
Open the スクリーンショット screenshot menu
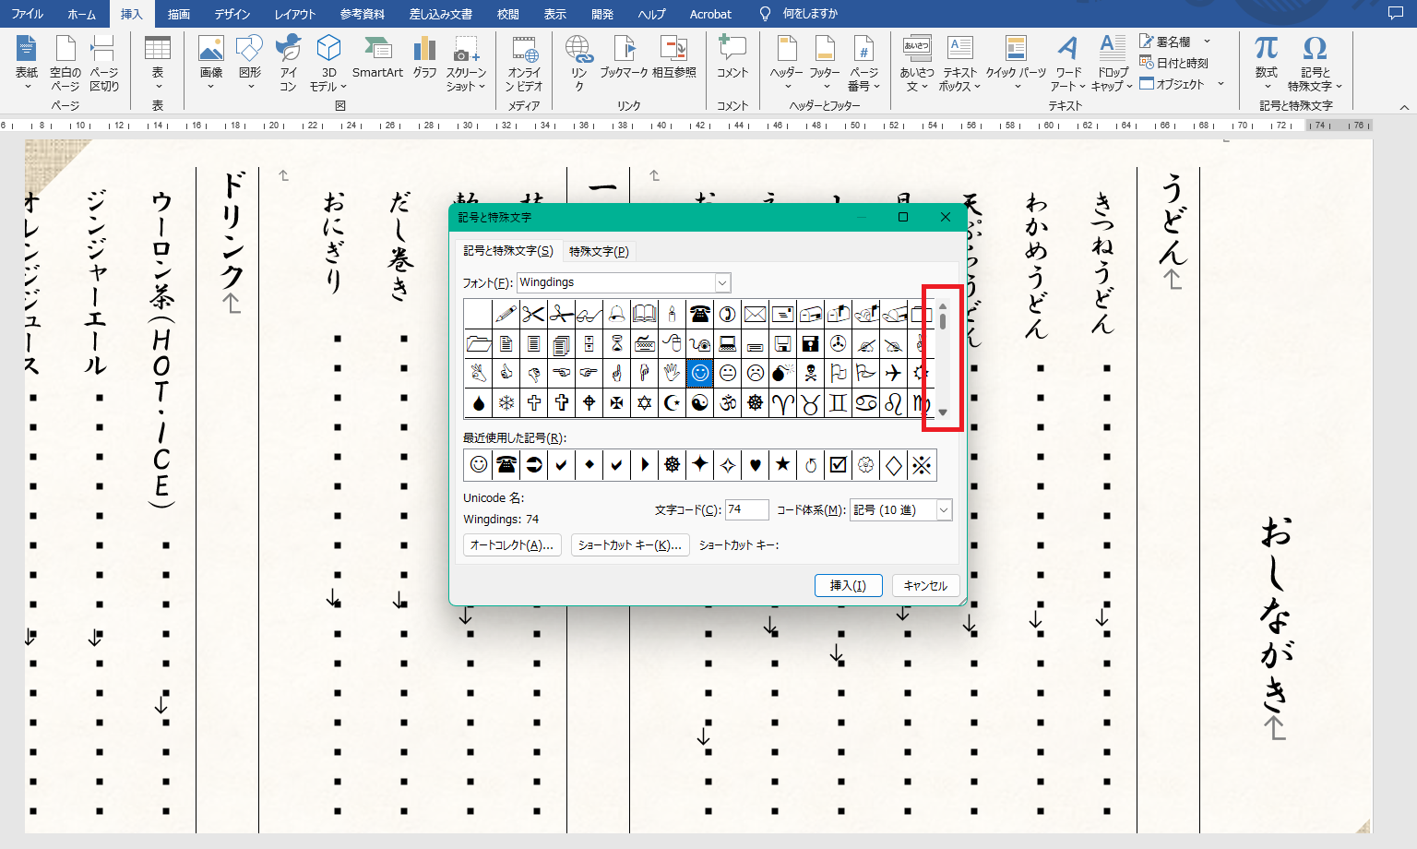[466, 63]
